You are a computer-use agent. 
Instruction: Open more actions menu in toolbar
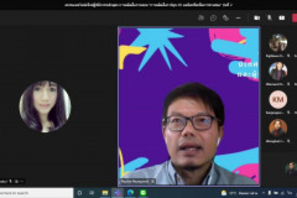[238, 18]
